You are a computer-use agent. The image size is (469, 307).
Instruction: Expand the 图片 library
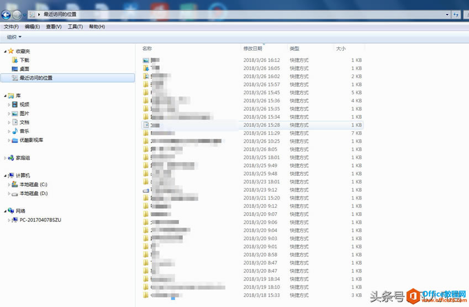9,114
